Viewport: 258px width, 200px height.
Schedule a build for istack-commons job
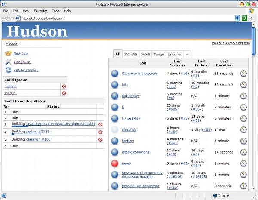tap(243, 152)
